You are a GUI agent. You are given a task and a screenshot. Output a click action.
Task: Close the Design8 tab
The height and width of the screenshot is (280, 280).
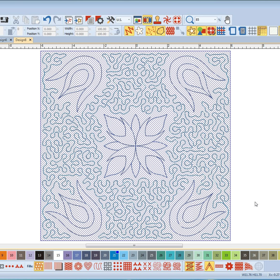(x=30, y=40)
